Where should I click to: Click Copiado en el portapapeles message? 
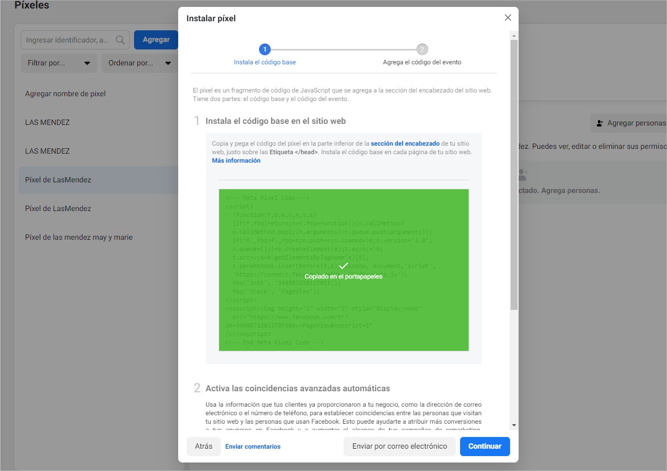344,276
